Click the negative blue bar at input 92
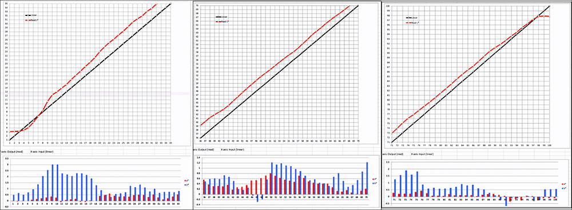 (506, 201)
